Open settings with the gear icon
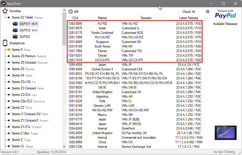This screenshot has height=155, width=242. (x=208, y=12)
